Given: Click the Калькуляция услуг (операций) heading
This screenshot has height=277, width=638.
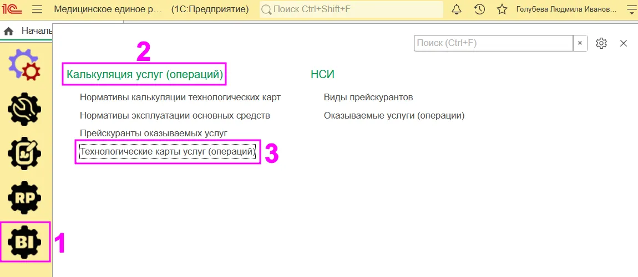Looking at the screenshot, I should pyautogui.click(x=145, y=74).
